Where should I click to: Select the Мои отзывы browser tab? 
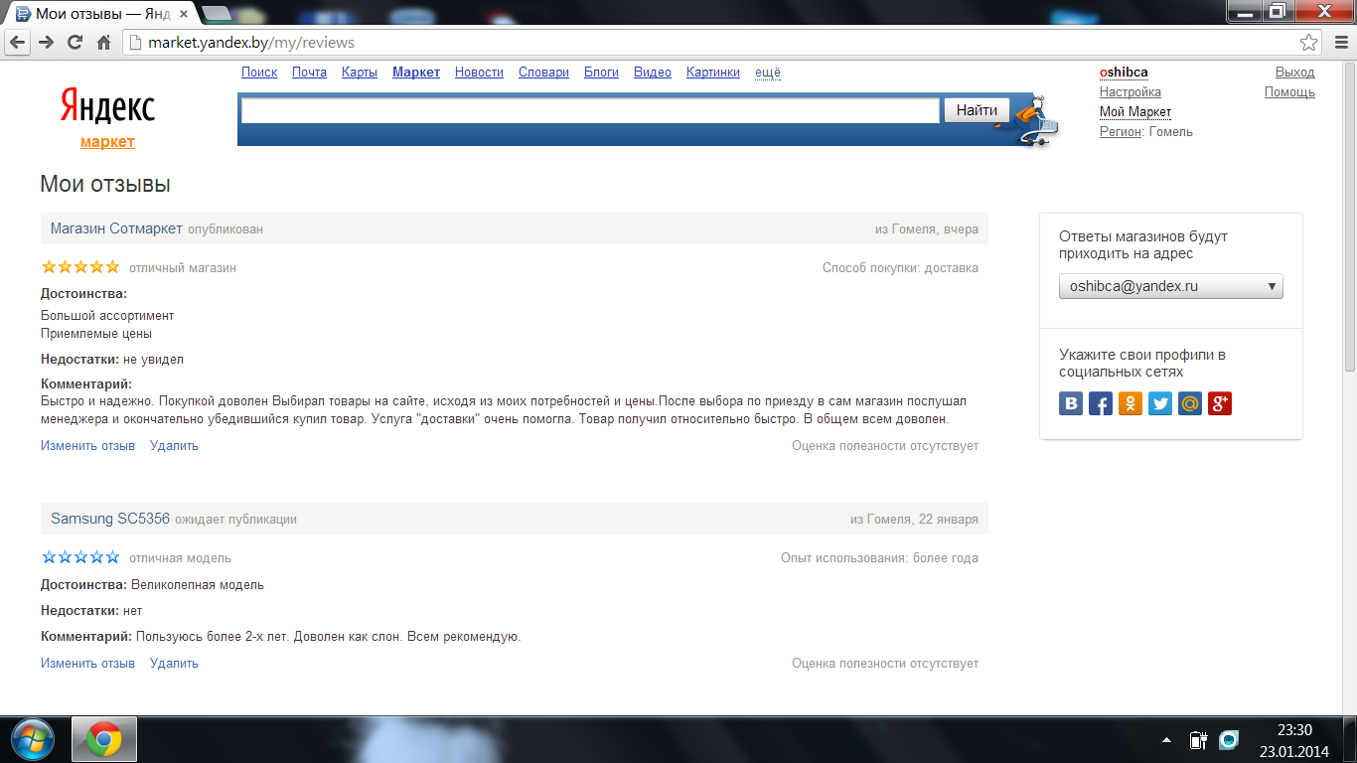coord(101,14)
